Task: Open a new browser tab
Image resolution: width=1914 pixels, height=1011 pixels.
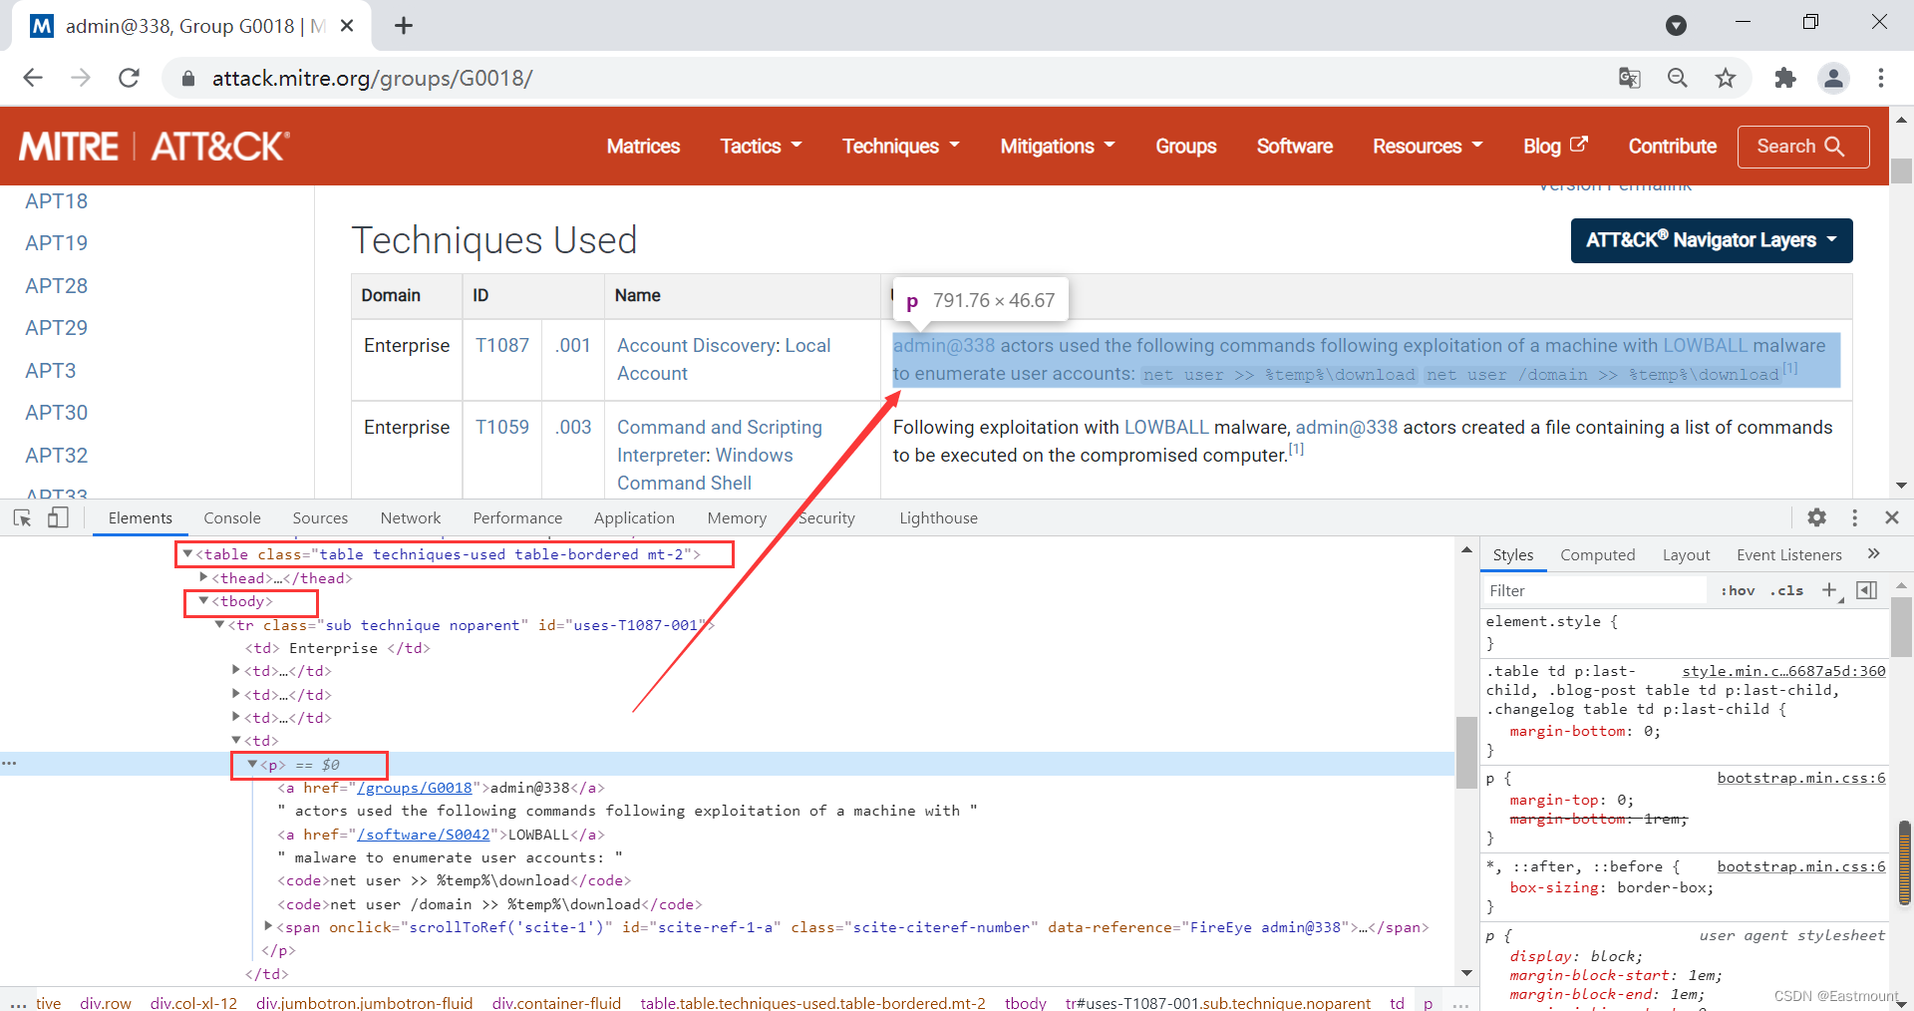Action: [x=404, y=26]
